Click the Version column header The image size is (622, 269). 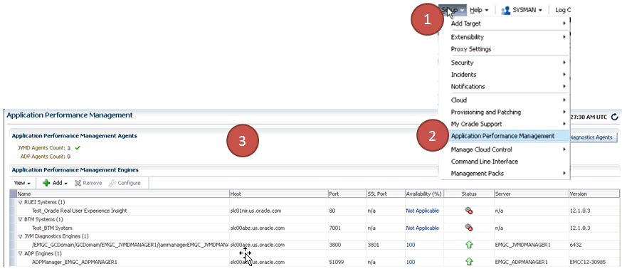(595, 194)
